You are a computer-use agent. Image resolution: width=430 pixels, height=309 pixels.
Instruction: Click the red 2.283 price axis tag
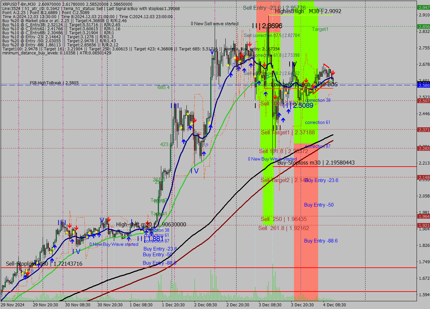coord(423,148)
